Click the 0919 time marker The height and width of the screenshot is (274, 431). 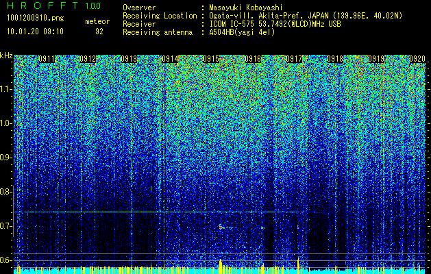point(377,58)
